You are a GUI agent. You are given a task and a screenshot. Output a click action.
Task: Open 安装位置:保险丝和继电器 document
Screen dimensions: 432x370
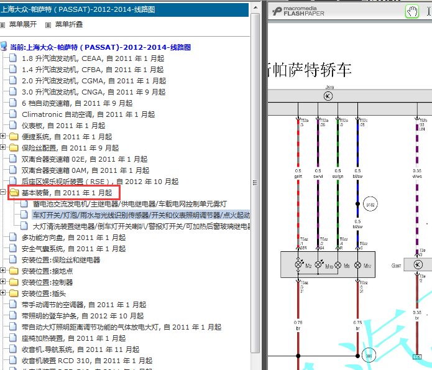coord(61,260)
